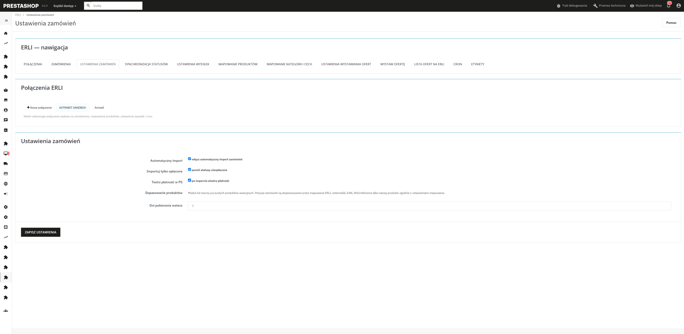Toggle 'pomiń statusy nieopłacone' checkbox
The width and height of the screenshot is (684, 334).
pos(189,169)
